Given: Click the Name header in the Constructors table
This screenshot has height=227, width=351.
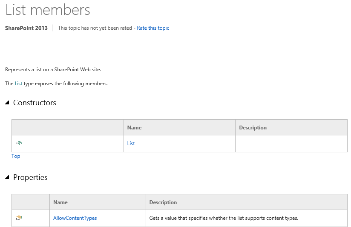Looking at the screenshot, I should coord(134,127).
